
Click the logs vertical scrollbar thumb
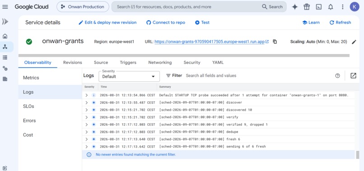pyautogui.click(x=358, y=155)
